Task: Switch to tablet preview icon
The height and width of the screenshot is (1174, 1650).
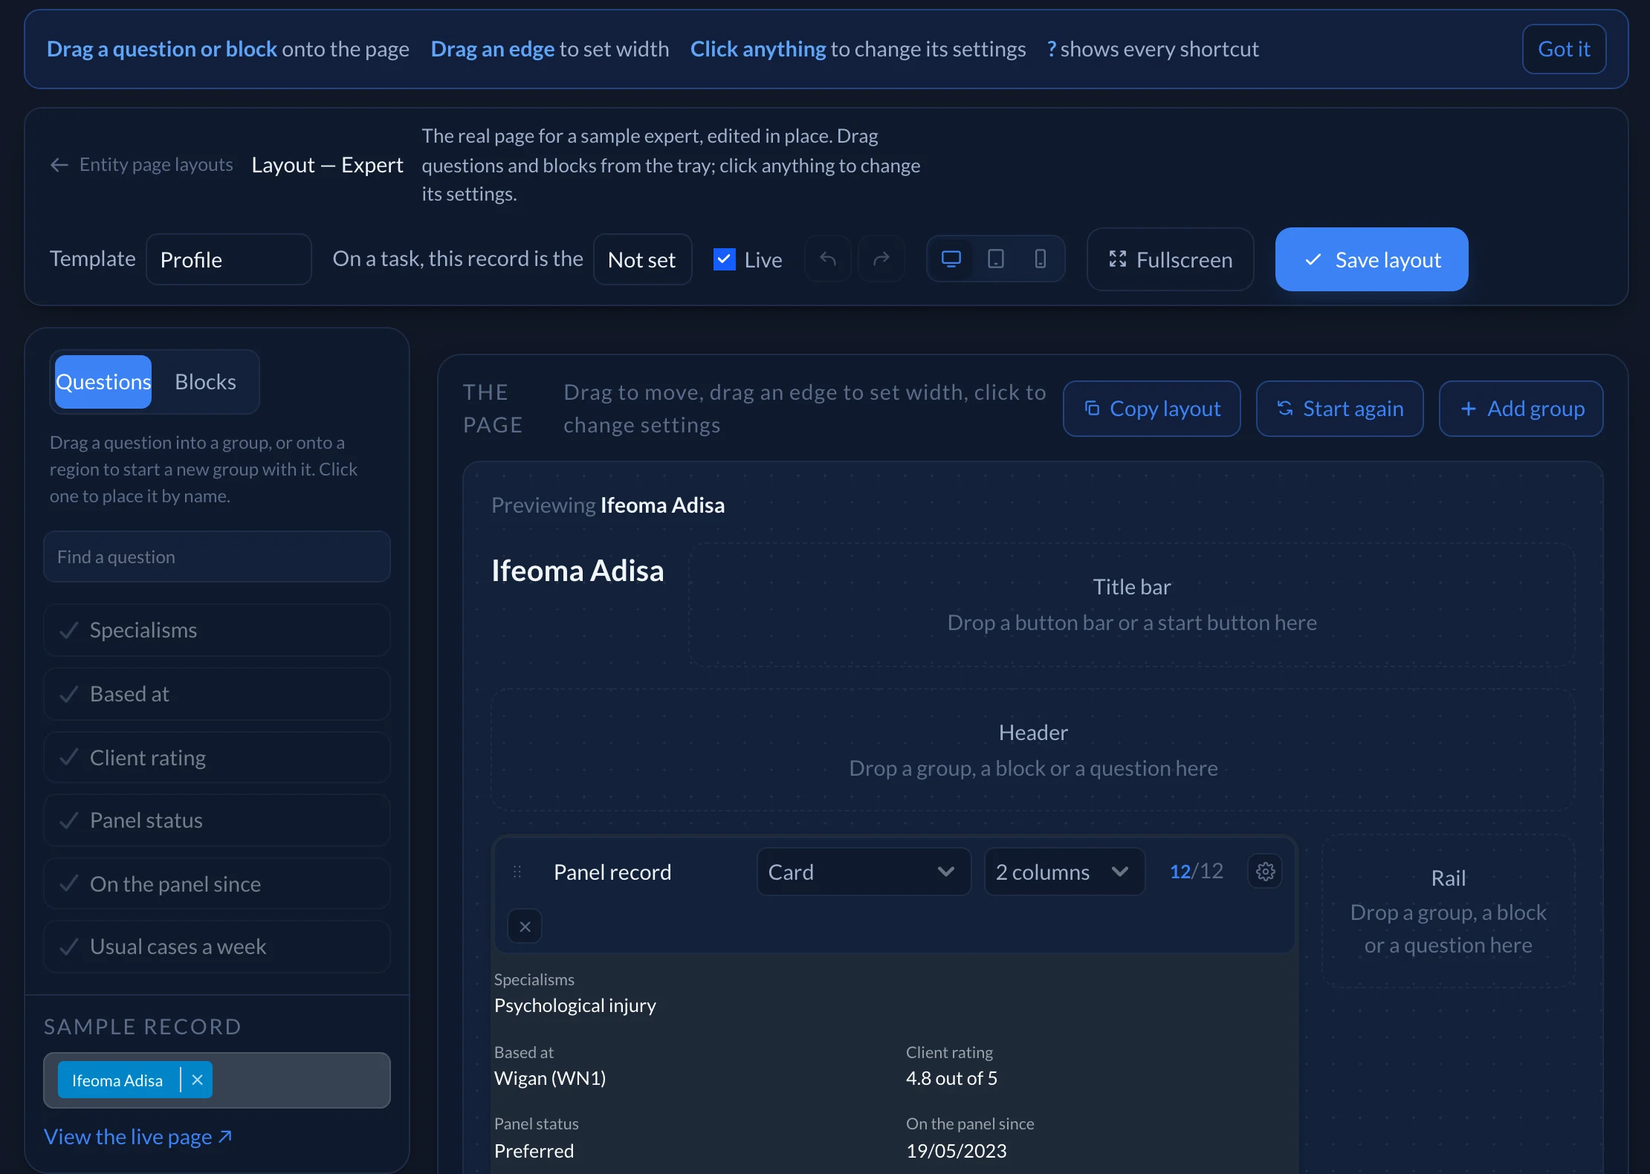Action: point(996,259)
